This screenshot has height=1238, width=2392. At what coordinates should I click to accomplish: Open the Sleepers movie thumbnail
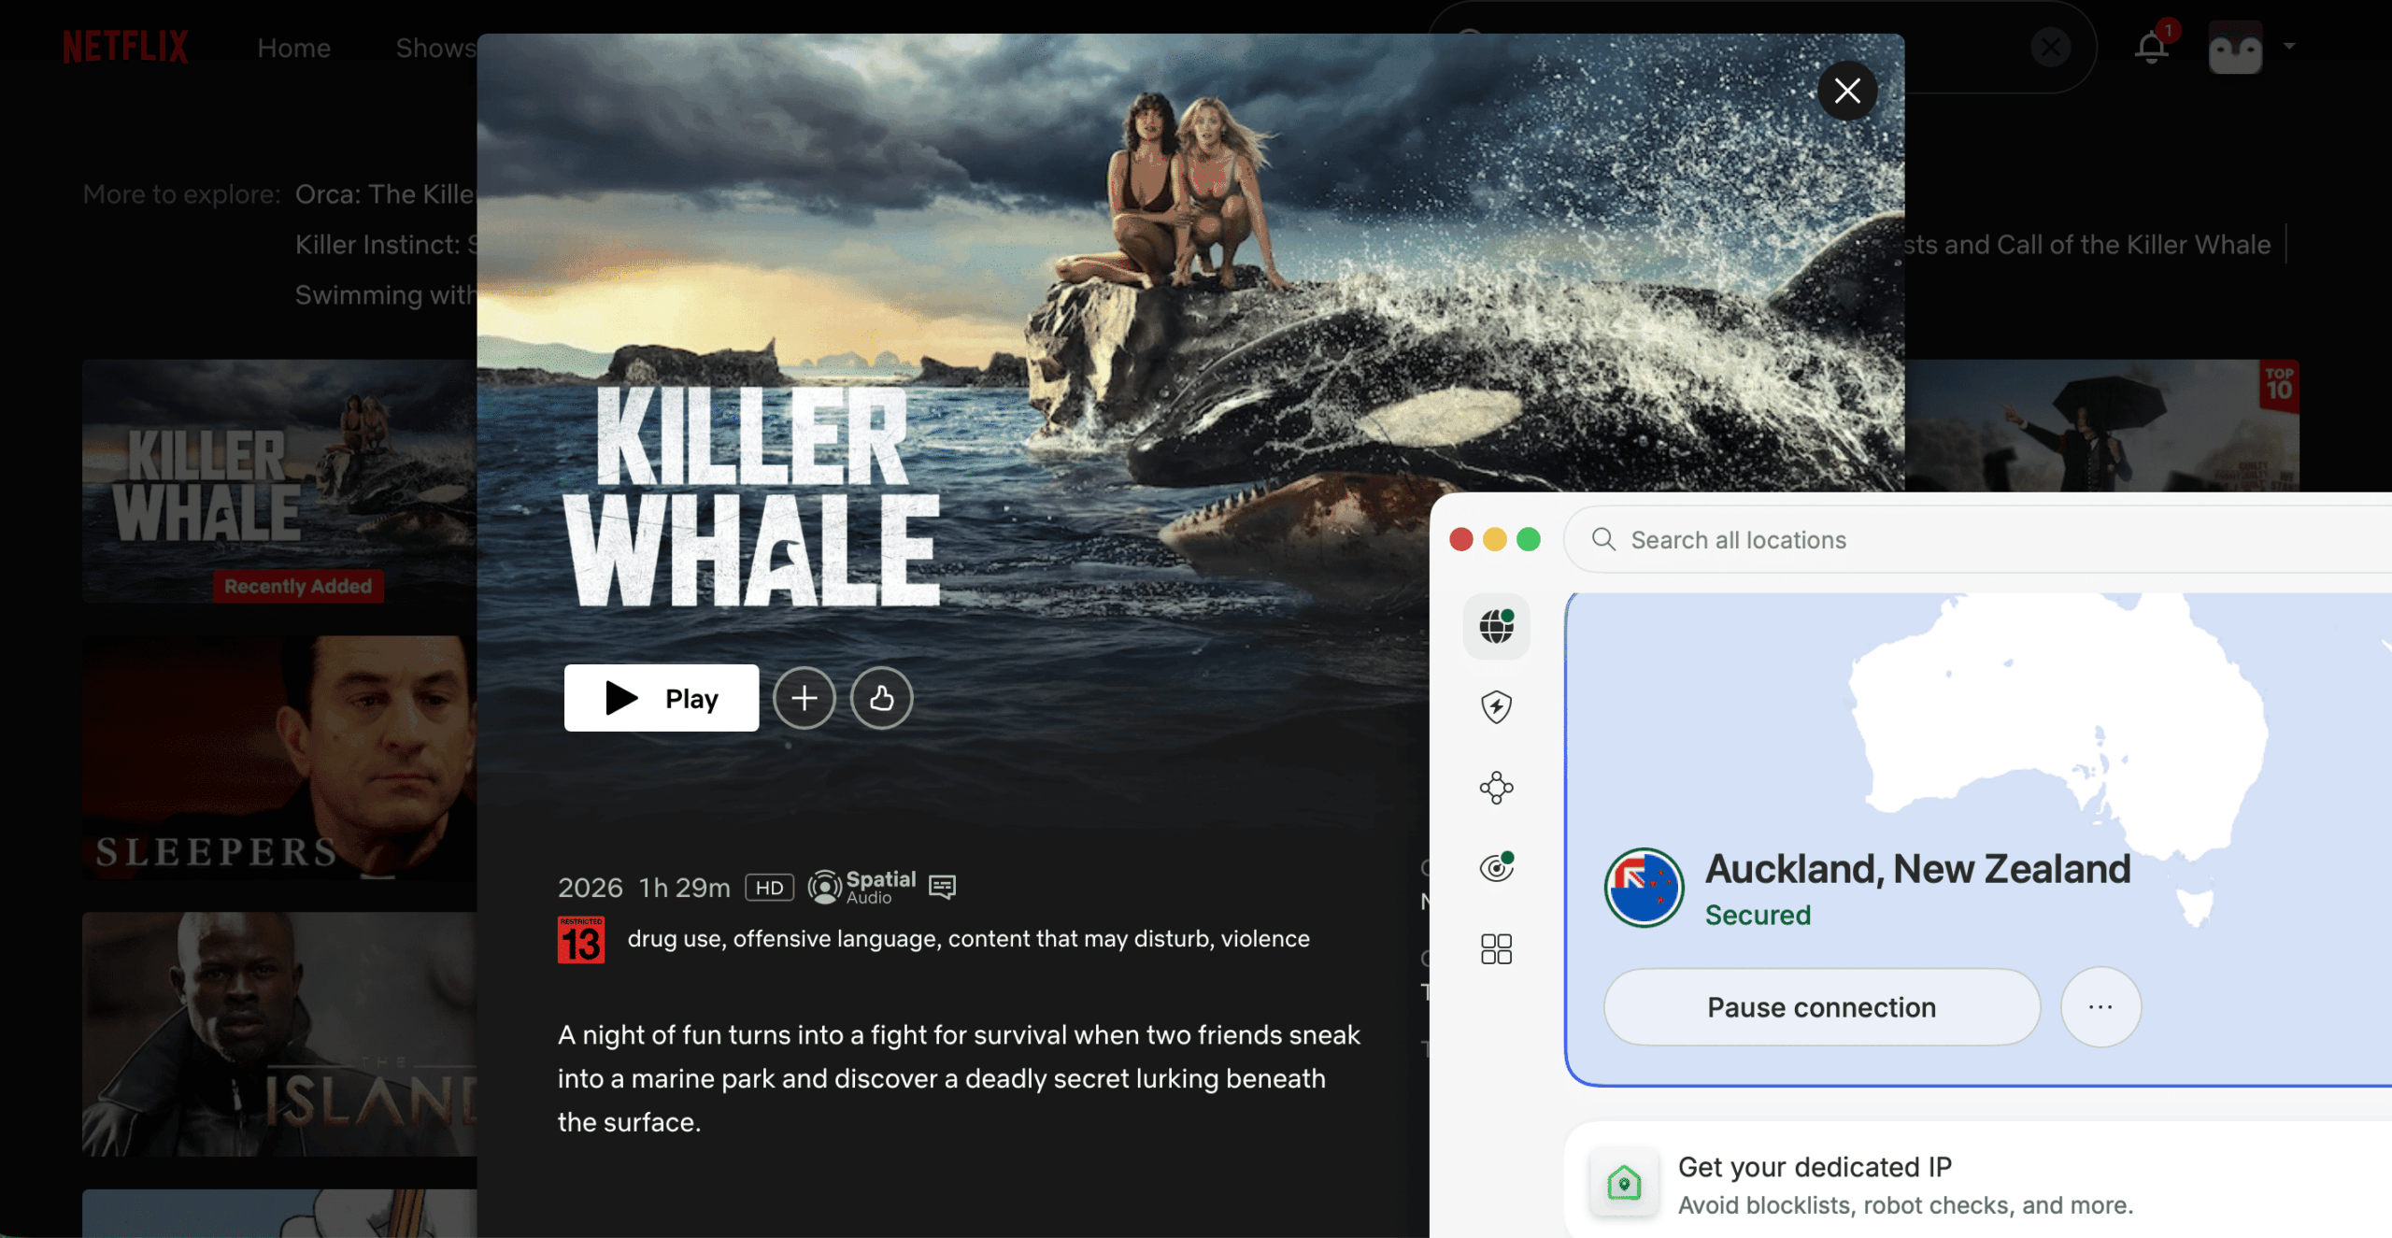(279, 758)
